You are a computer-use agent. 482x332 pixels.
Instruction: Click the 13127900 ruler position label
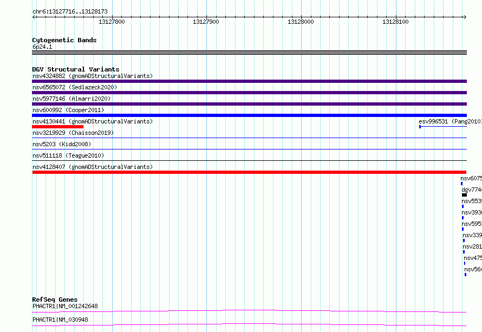click(206, 22)
